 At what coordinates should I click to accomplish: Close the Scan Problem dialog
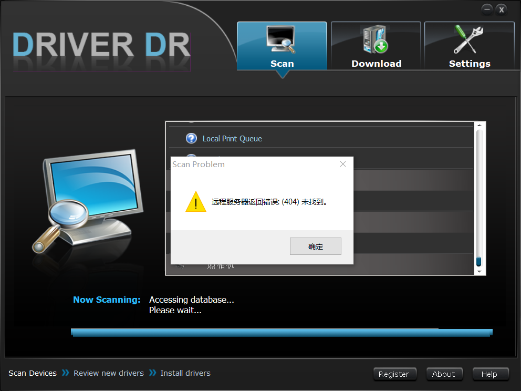(343, 164)
